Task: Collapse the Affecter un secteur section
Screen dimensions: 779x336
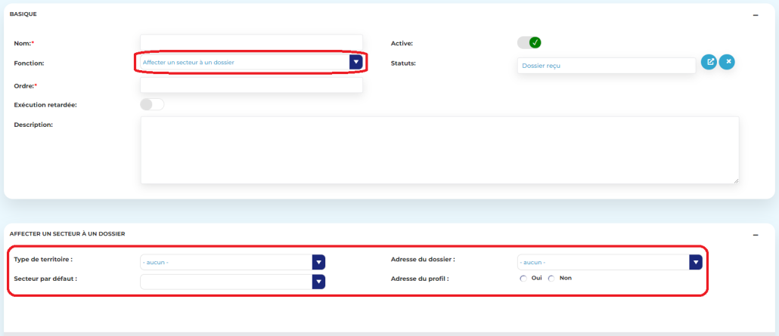Action: [755, 235]
